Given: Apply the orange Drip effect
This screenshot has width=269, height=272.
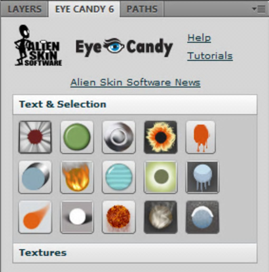Looking at the screenshot, I should 201,137.
